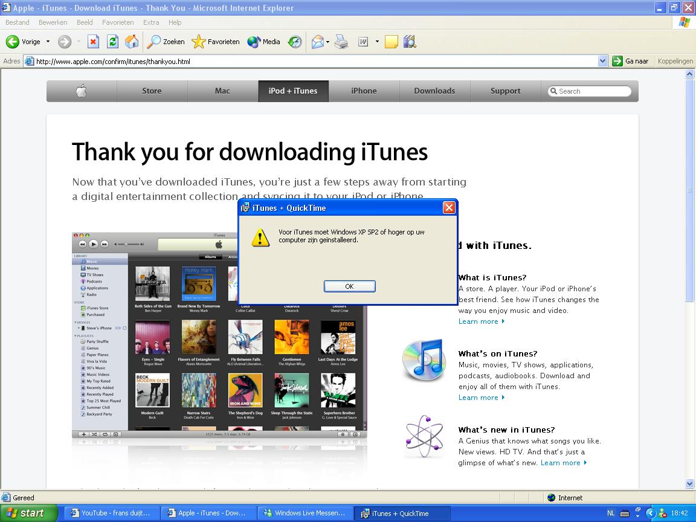Screen dimensions: 696x522
Task: Expand hidden tray icons arrow
Action: coord(650,513)
